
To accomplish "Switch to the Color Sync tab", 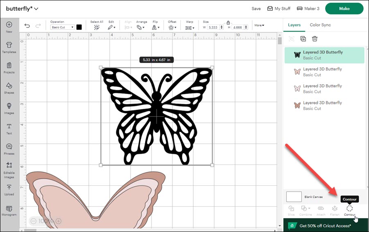I will (x=320, y=25).
